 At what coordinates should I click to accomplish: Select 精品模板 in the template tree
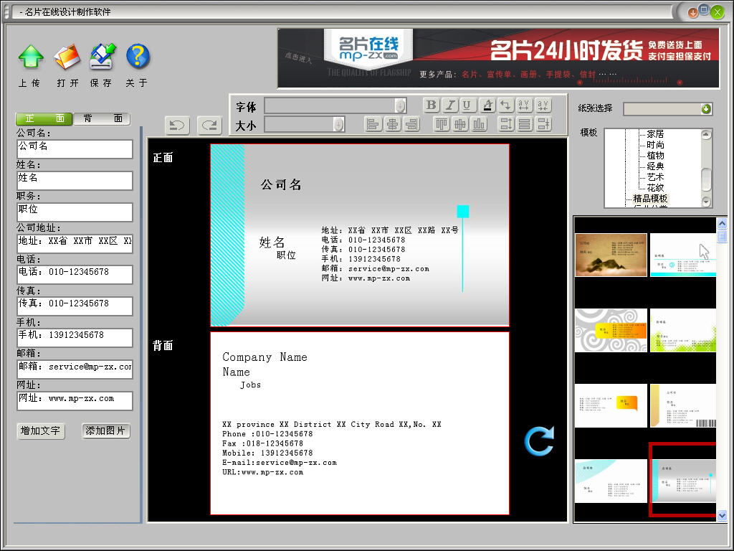tap(649, 198)
